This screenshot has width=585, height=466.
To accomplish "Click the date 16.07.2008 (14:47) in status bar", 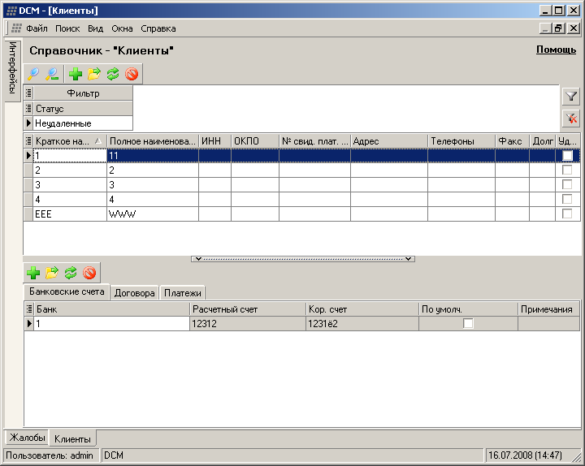I will 526,455.
